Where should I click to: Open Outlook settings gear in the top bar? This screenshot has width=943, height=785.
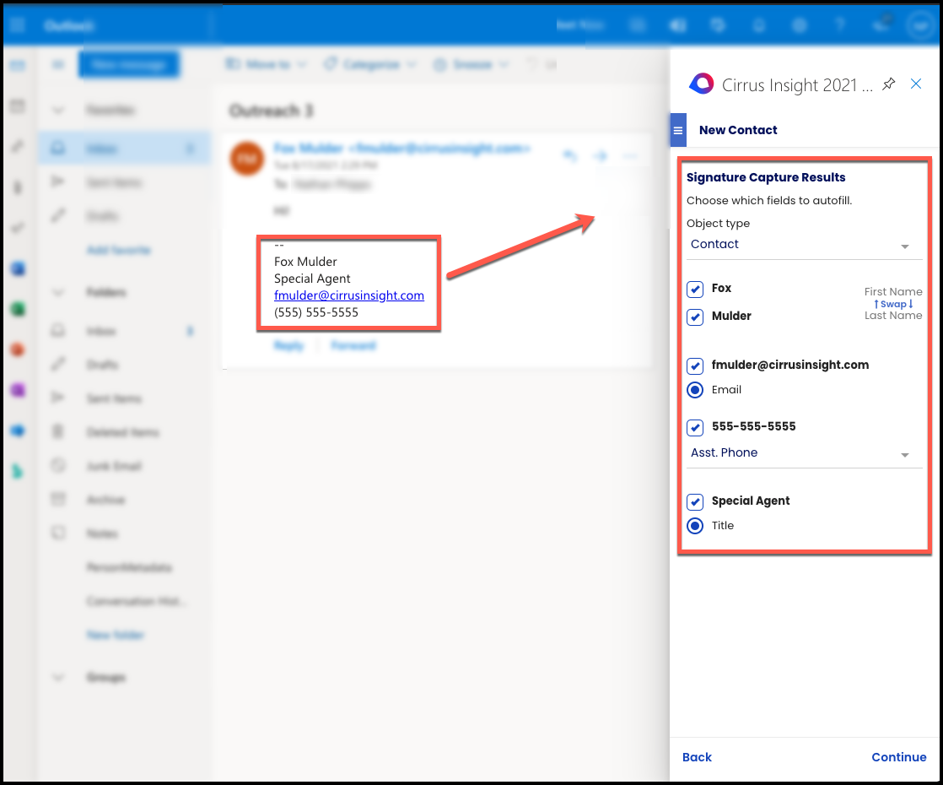click(x=800, y=25)
